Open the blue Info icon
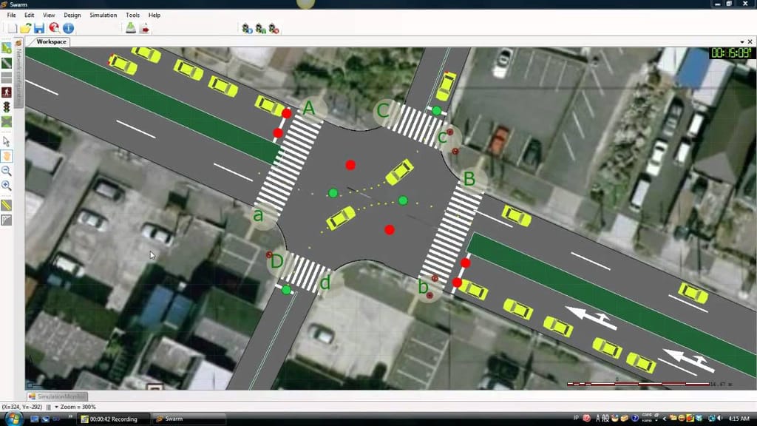 [68, 28]
